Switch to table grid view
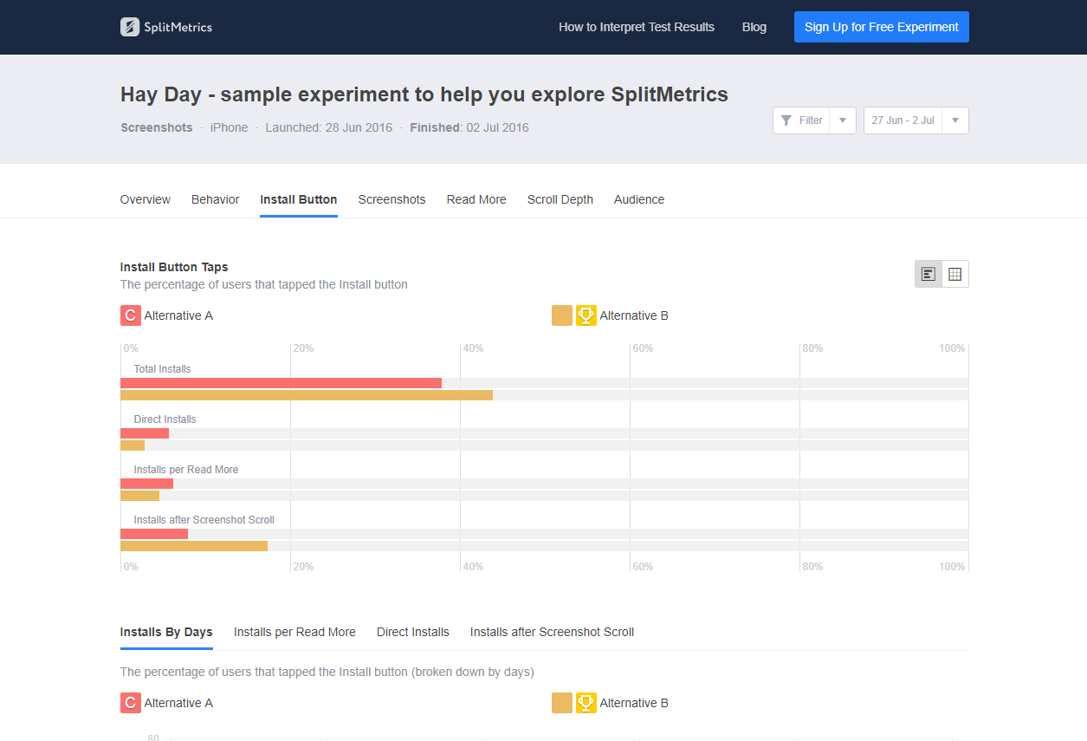Viewport: 1087px width, 741px height. point(954,274)
